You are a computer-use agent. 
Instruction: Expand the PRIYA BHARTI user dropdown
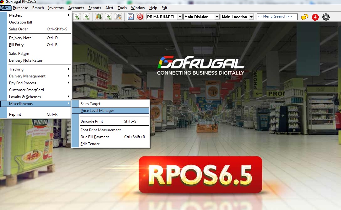tap(180, 17)
